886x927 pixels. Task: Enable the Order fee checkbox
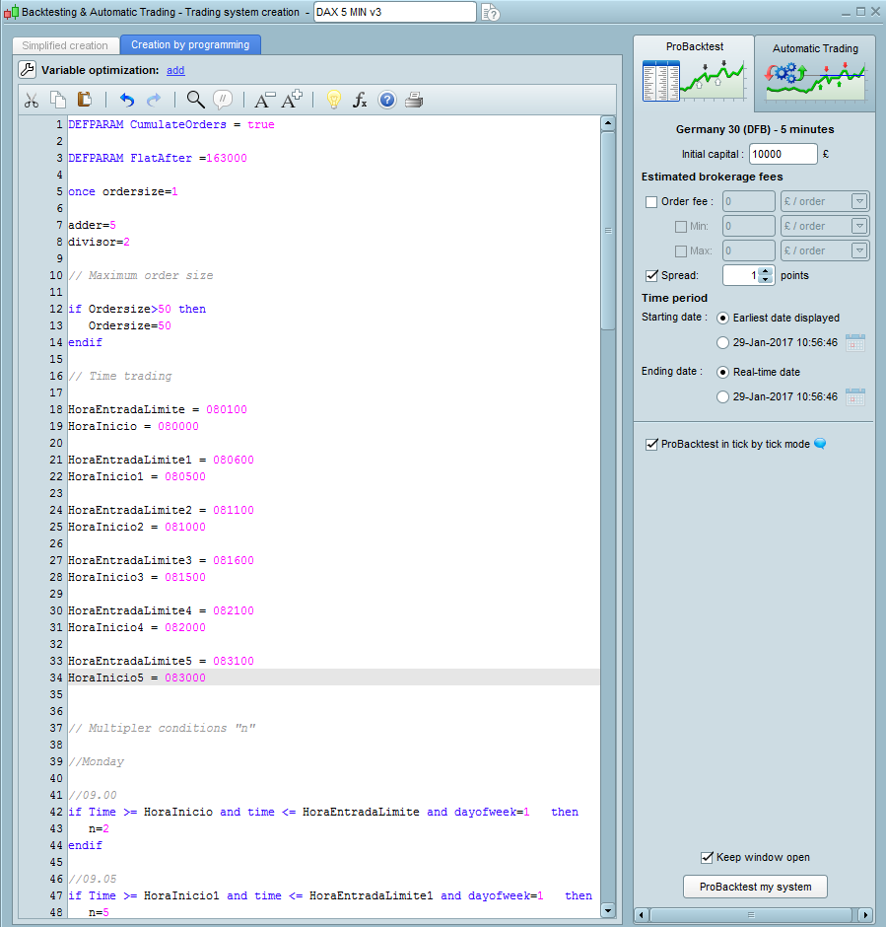[x=651, y=202]
